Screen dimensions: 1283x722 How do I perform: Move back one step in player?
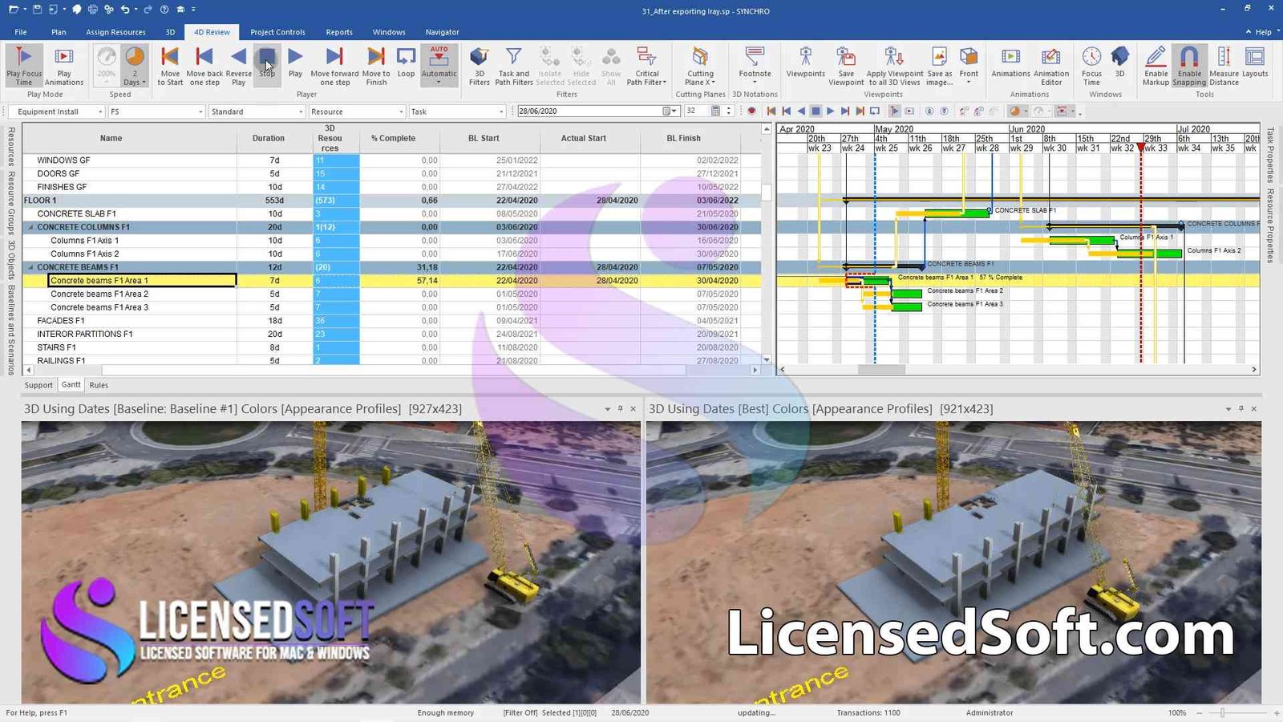[204, 66]
